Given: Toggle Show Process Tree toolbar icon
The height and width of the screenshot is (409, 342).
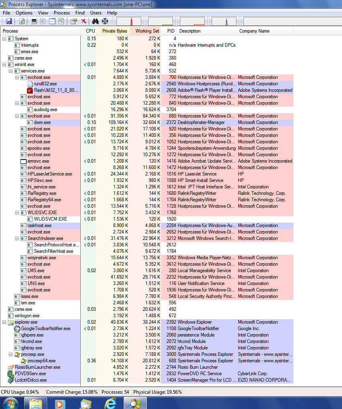Looking at the screenshot, I should tap(43, 21).
